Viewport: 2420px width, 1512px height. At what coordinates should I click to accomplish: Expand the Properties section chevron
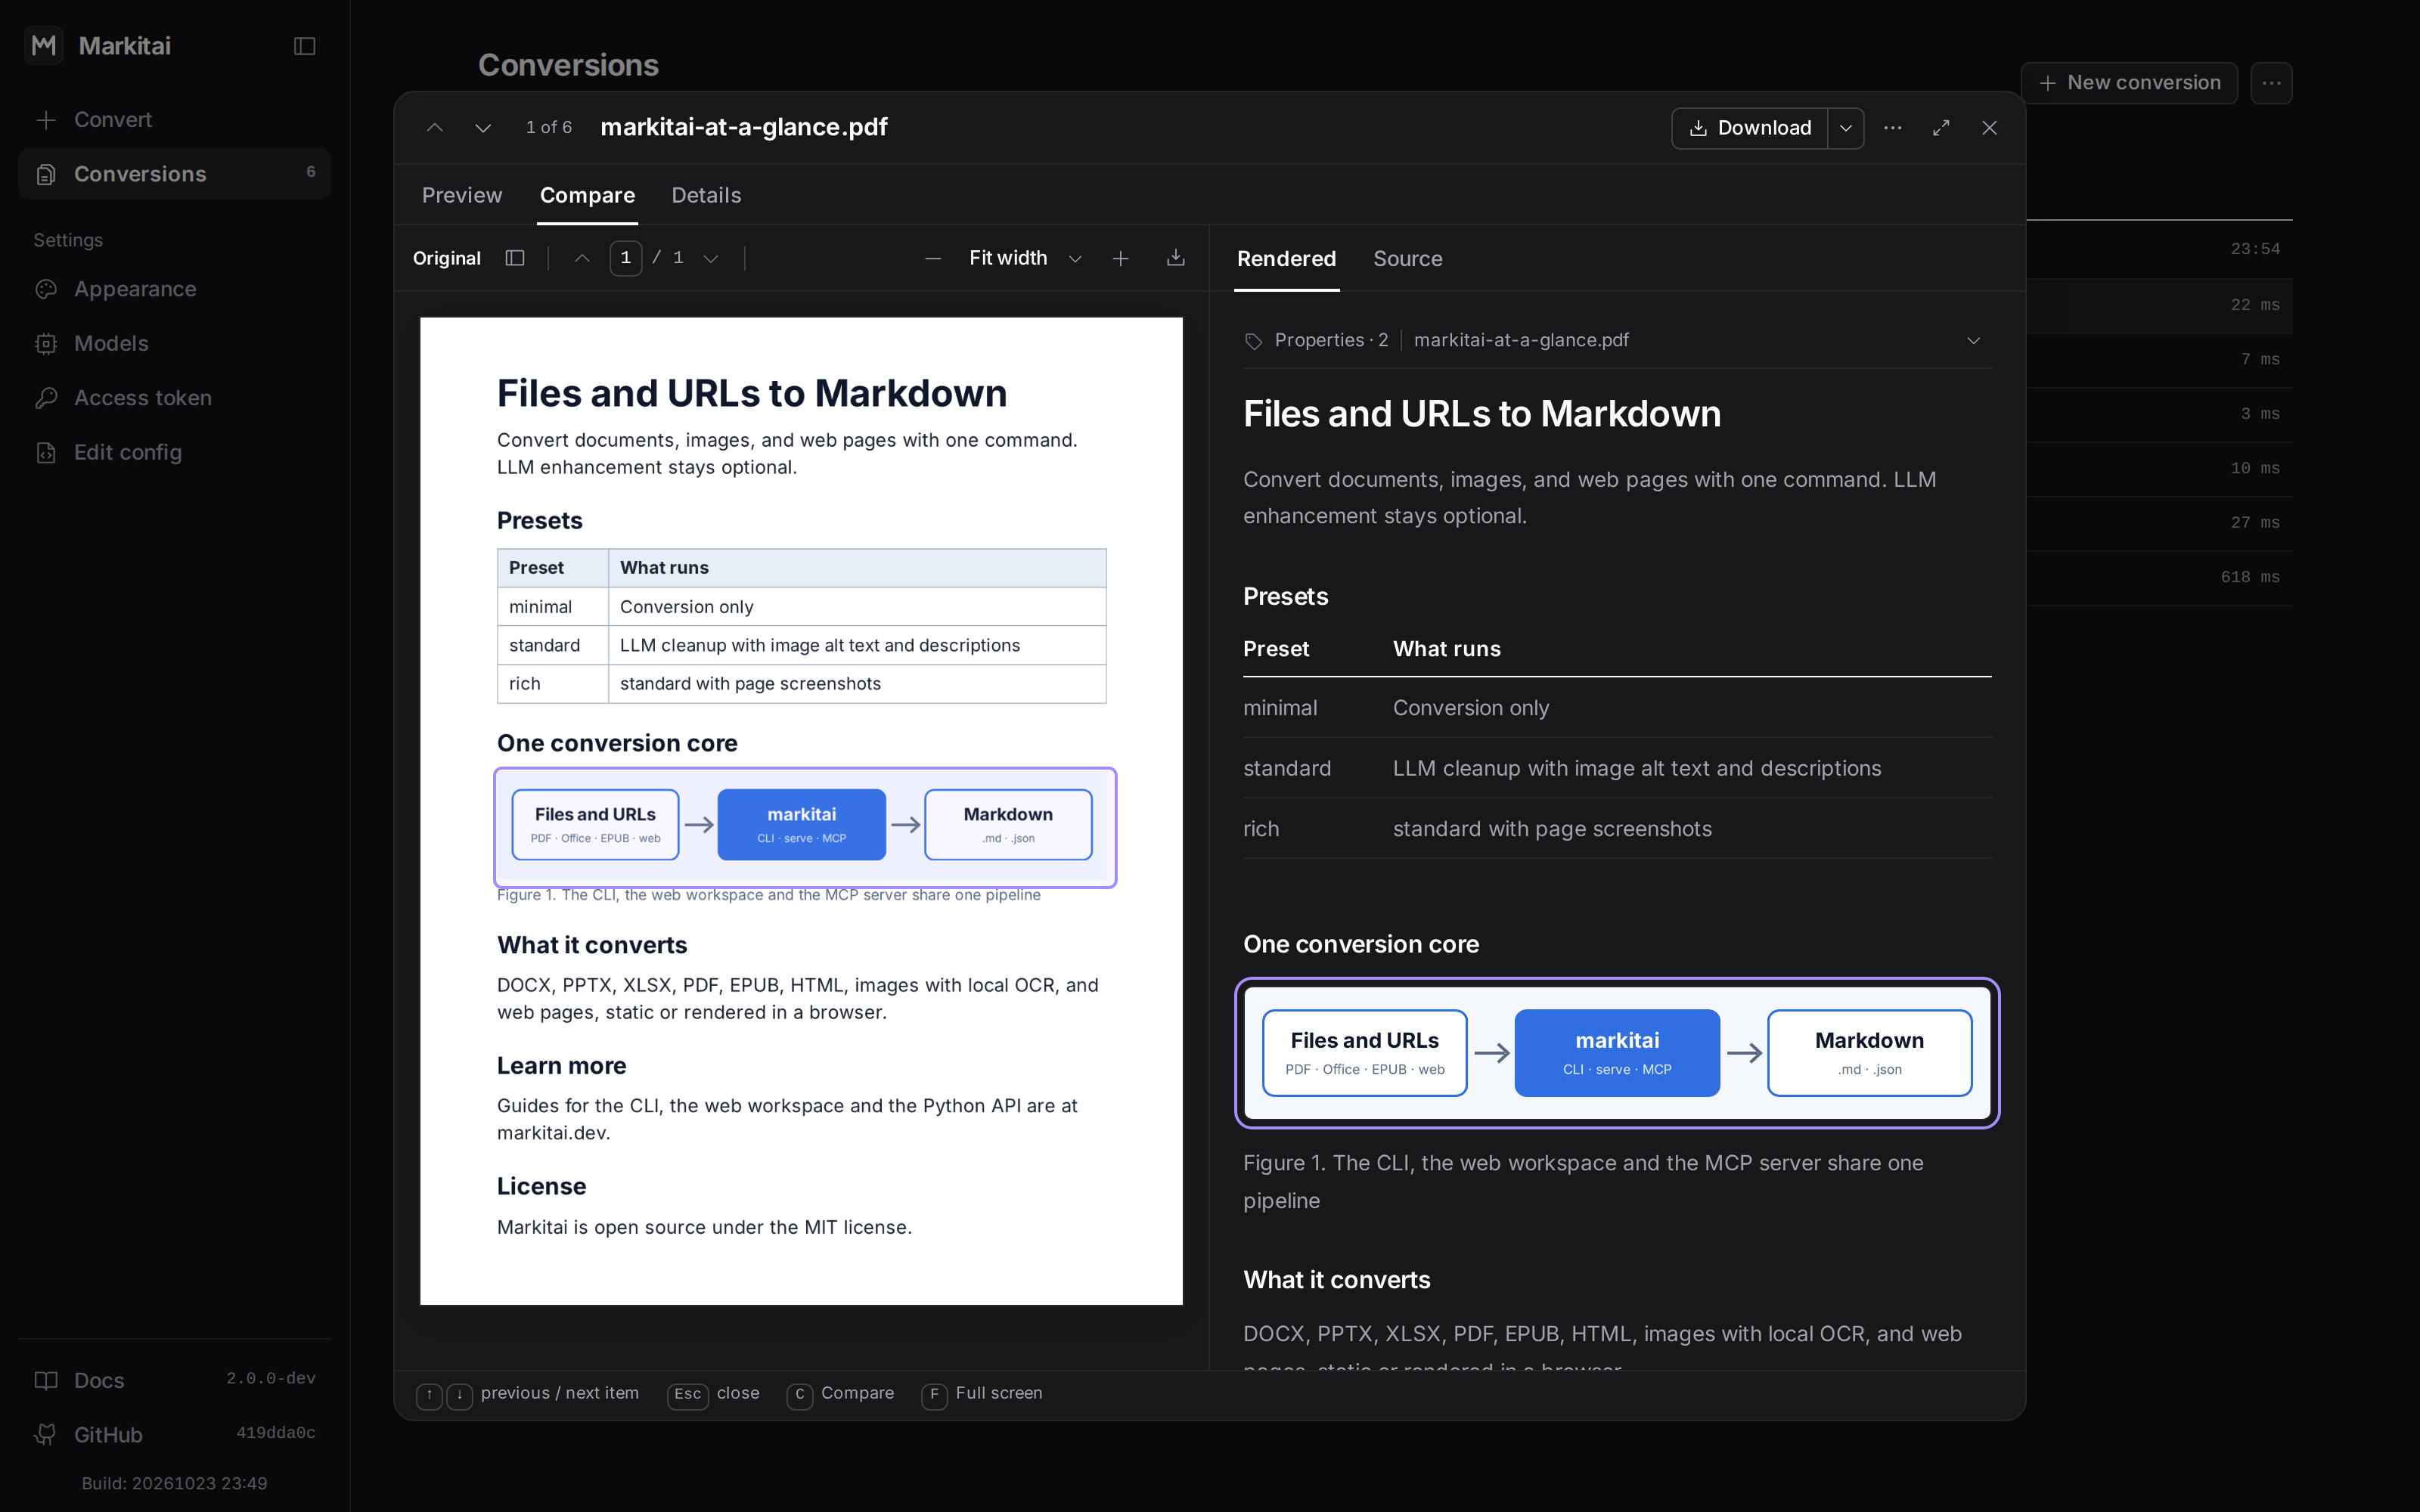coord(1974,341)
